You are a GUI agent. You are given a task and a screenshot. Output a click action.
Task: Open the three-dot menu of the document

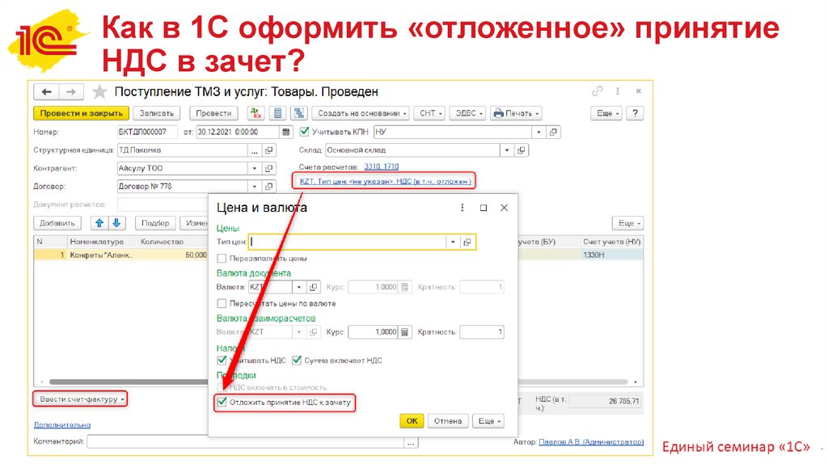click(x=617, y=91)
